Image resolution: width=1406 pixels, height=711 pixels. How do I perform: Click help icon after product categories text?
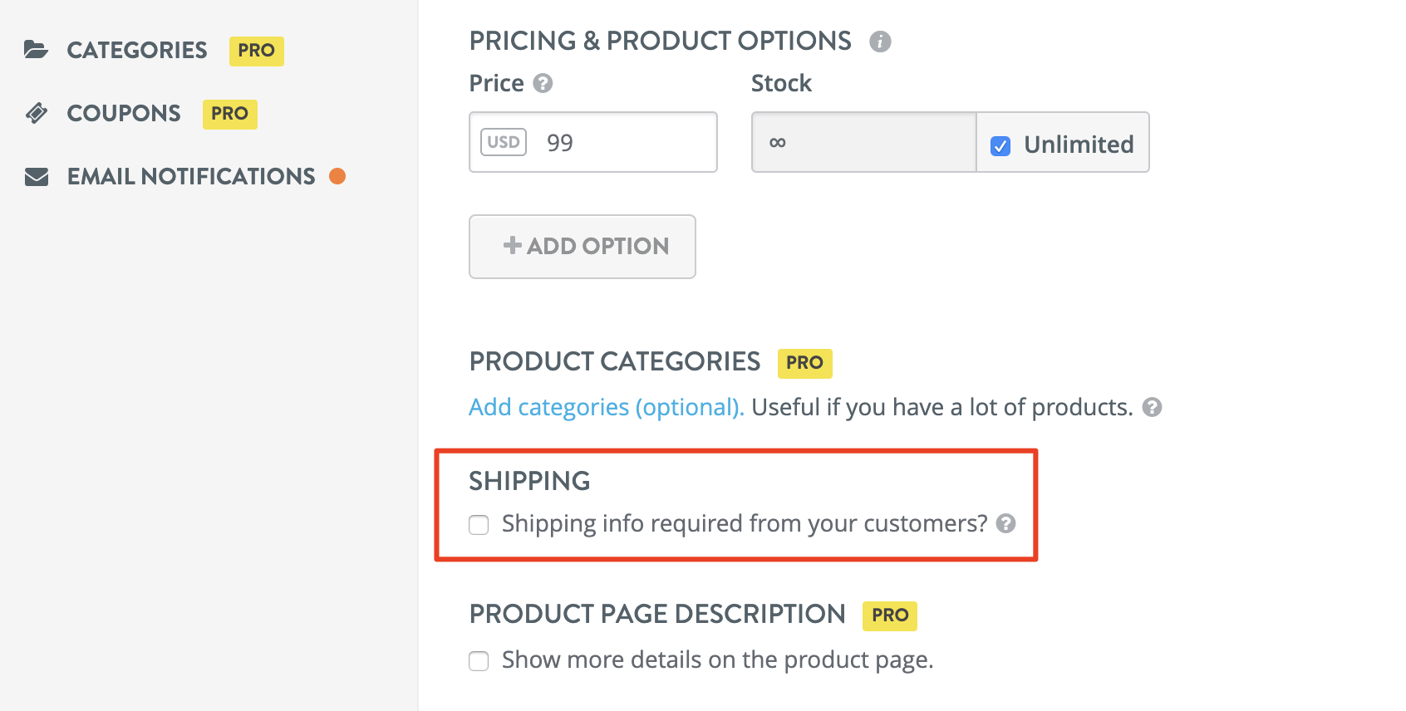tap(1152, 407)
